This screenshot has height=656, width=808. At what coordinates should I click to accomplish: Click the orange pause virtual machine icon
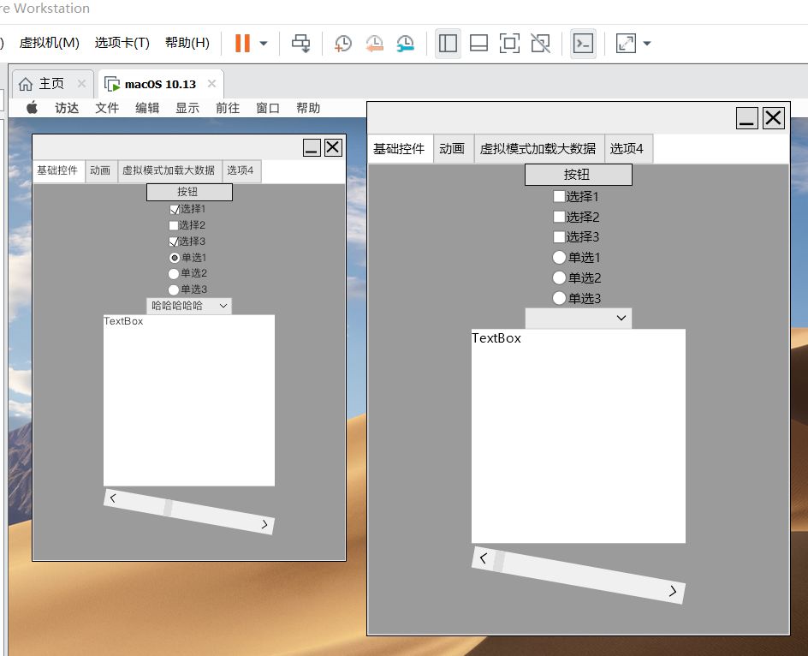click(242, 43)
